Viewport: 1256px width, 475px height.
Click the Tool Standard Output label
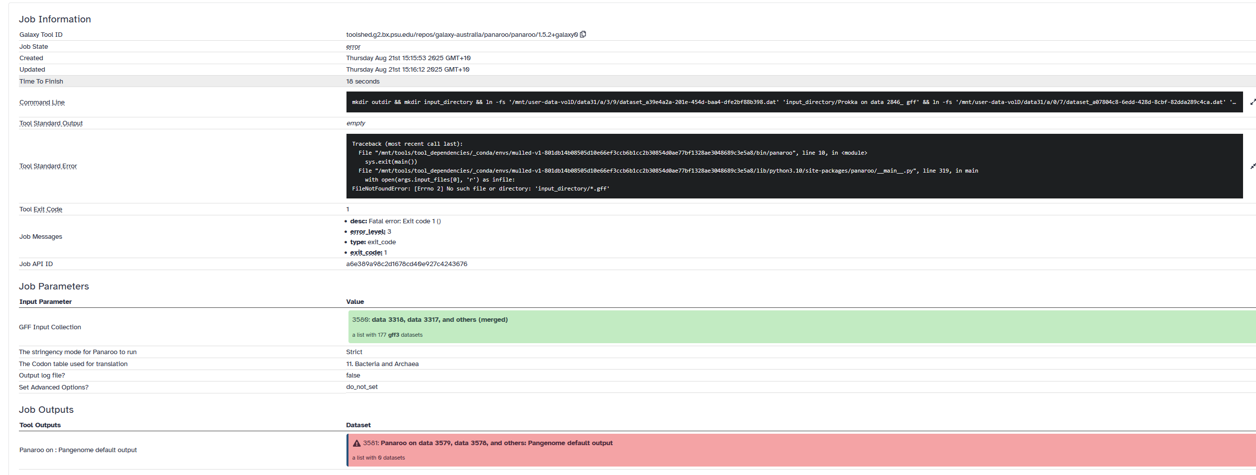click(x=51, y=123)
